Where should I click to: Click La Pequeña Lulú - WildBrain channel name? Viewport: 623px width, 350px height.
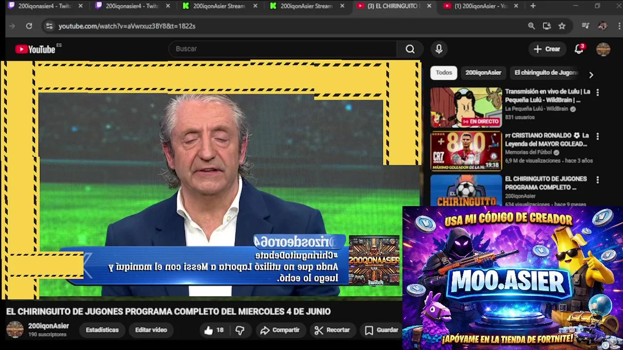click(x=536, y=109)
